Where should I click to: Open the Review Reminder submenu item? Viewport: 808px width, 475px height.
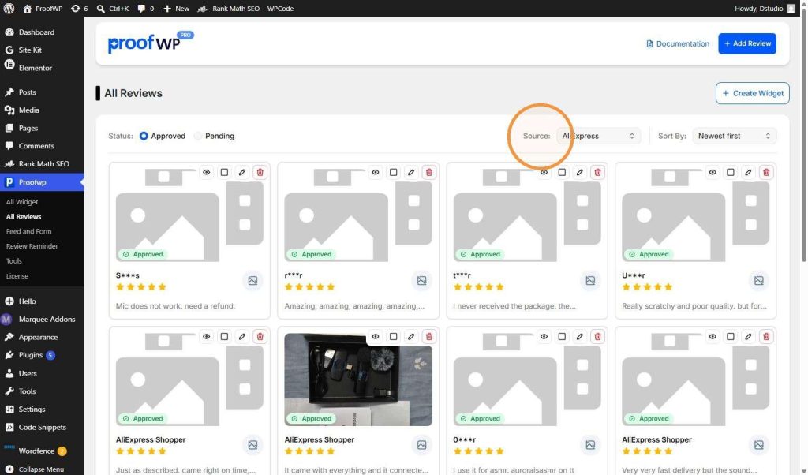click(32, 246)
